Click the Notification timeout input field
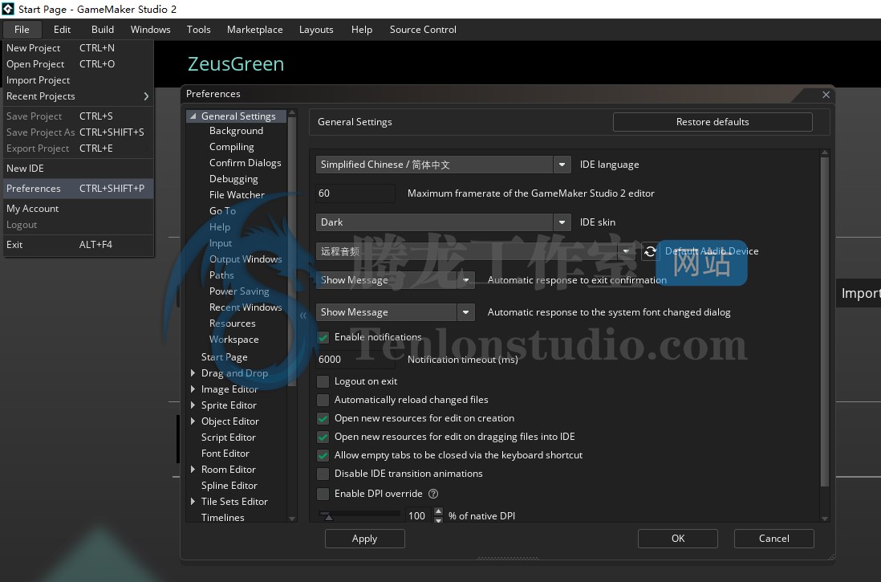The height and width of the screenshot is (582, 881). pos(355,360)
